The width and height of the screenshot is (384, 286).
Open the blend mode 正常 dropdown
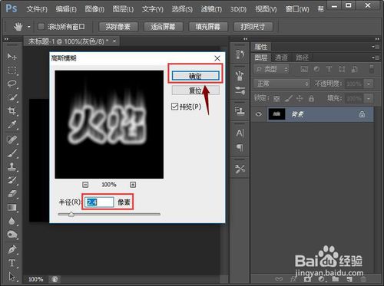coord(282,84)
